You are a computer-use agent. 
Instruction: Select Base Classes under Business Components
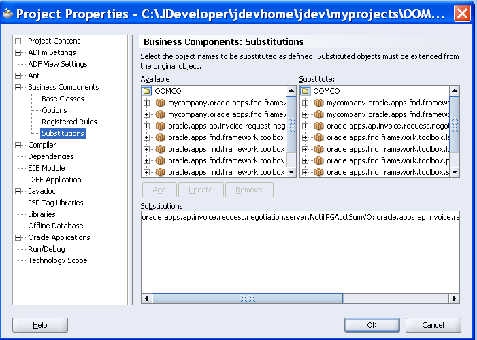pyautogui.click(x=63, y=99)
